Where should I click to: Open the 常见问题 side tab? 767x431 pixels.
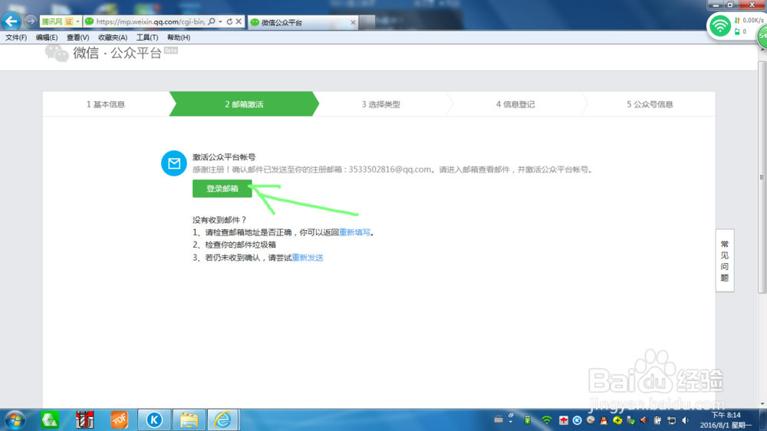click(725, 260)
